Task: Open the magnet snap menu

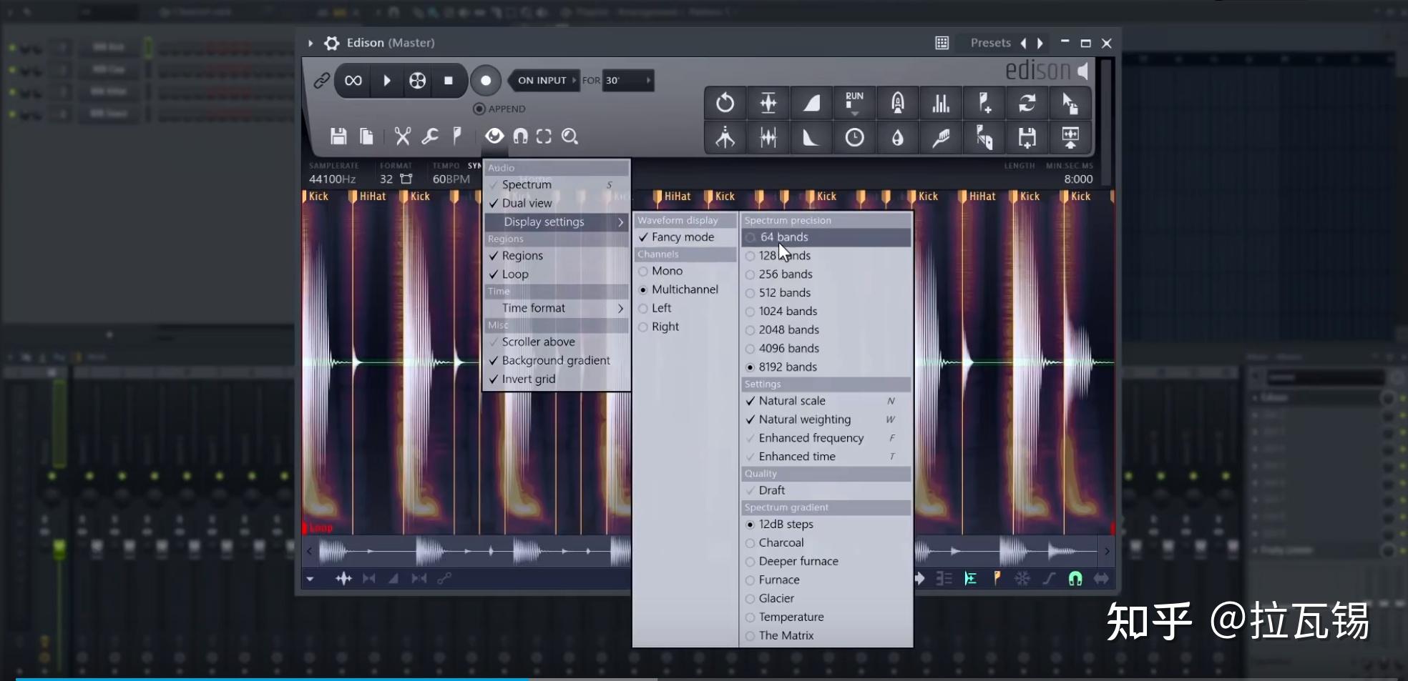Action: pyautogui.click(x=520, y=136)
